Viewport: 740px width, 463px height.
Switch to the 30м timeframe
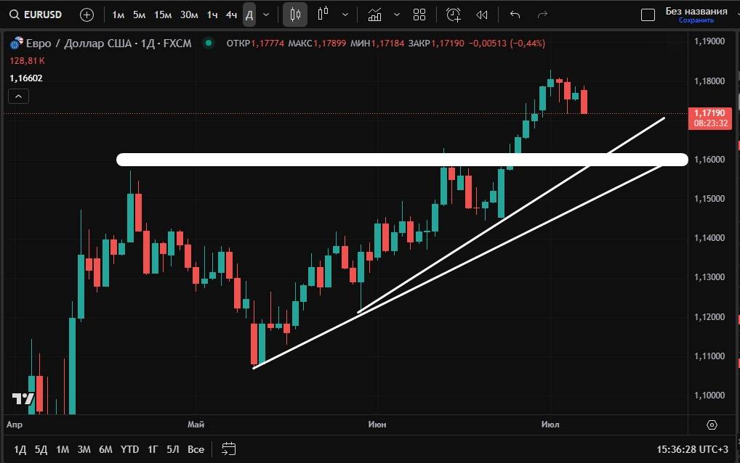[189, 15]
